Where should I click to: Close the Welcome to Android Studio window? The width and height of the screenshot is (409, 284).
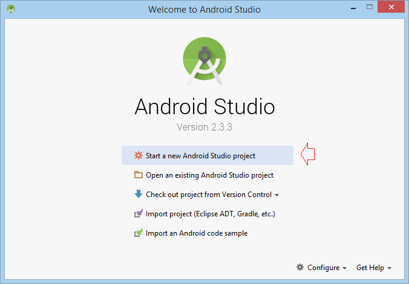pyautogui.click(x=391, y=7)
